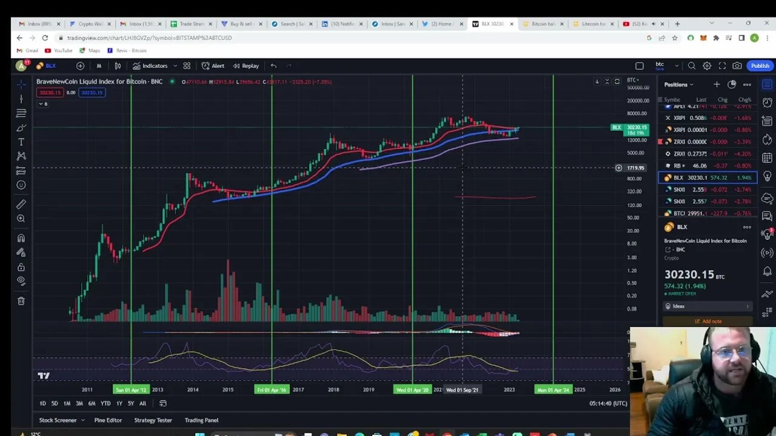This screenshot has height=436, width=776.
Task: Select the YTD time range
Action: [x=105, y=404]
